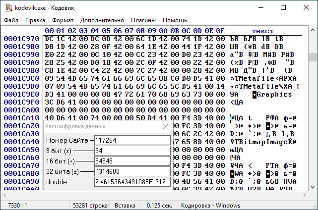Click the 8 бит (±) value field
Screen dimensions: 318x210
[x=131, y=151]
